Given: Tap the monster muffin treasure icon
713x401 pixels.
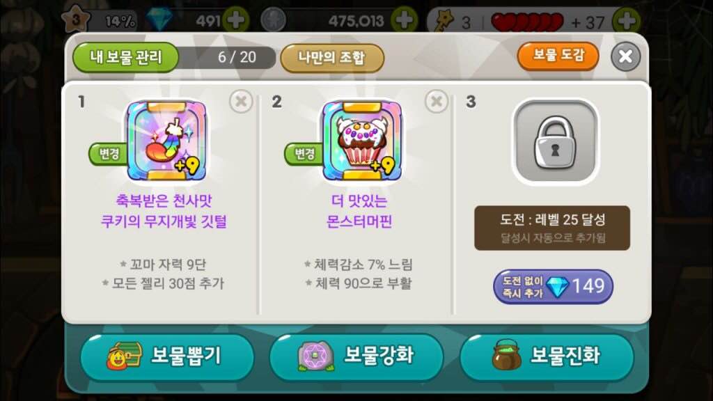Looking at the screenshot, I should coord(362,141).
